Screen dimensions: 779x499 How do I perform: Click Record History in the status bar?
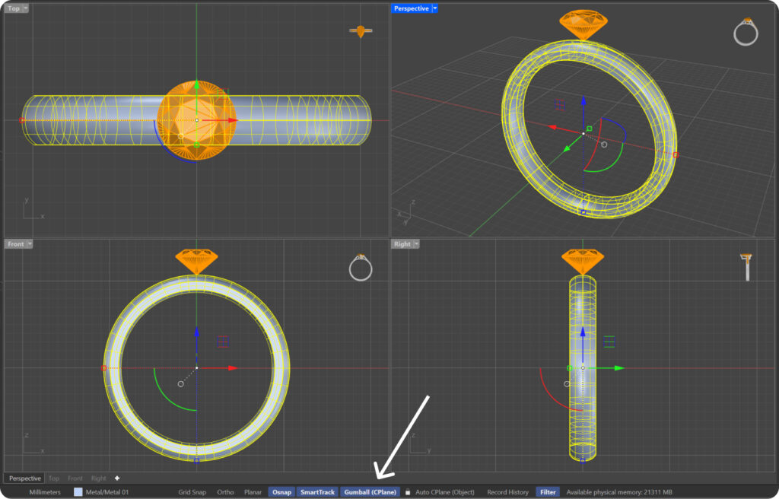508,492
